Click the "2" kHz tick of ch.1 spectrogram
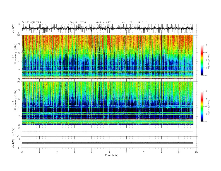The height and width of the screenshot is (171, 221). coord(19,70)
